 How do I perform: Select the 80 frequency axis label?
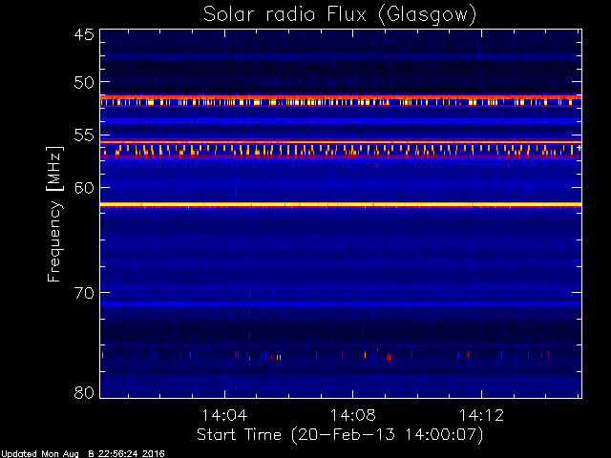pyautogui.click(x=84, y=392)
